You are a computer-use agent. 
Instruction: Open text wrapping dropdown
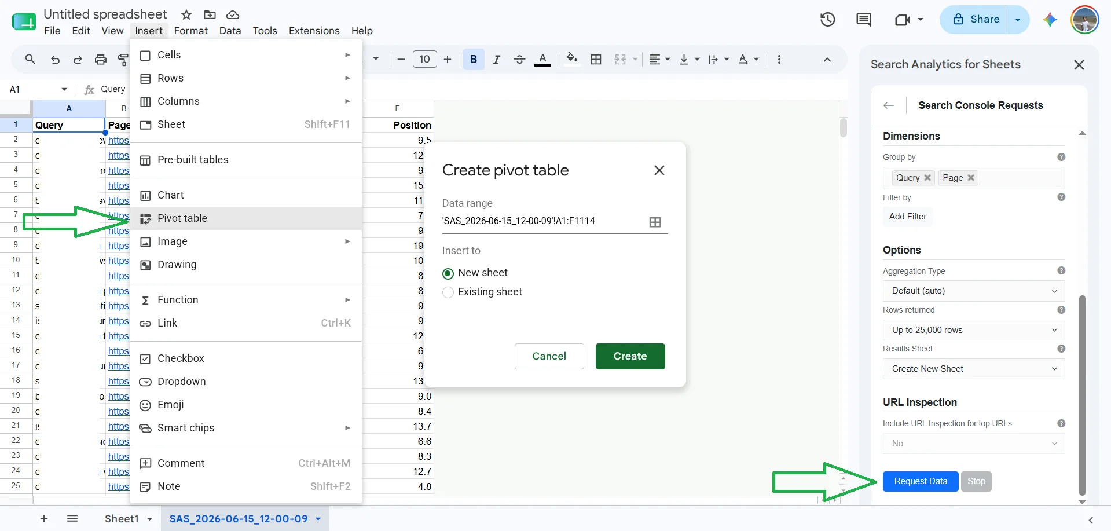[x=718, y=59]
